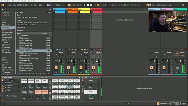Collapse the Filters section
The height and width of the screenshot is (106, 188).
(x=18, y=12)
